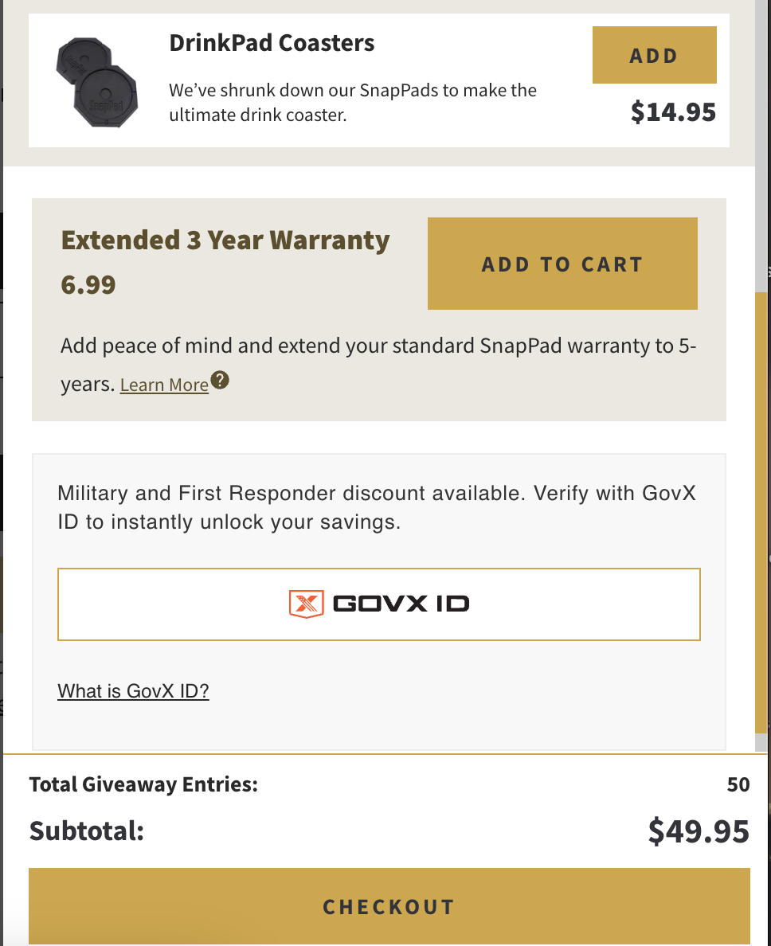The width and height of the screenshot is (771, 946).
Task: Open the What is GovX ID? link
Action: click(133, 691)
